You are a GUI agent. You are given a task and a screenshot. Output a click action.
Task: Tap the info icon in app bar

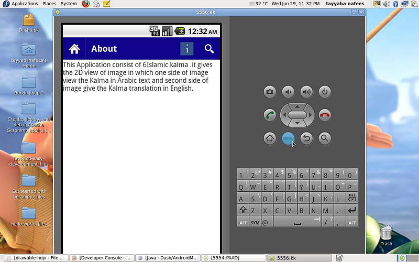coord(187,49)
